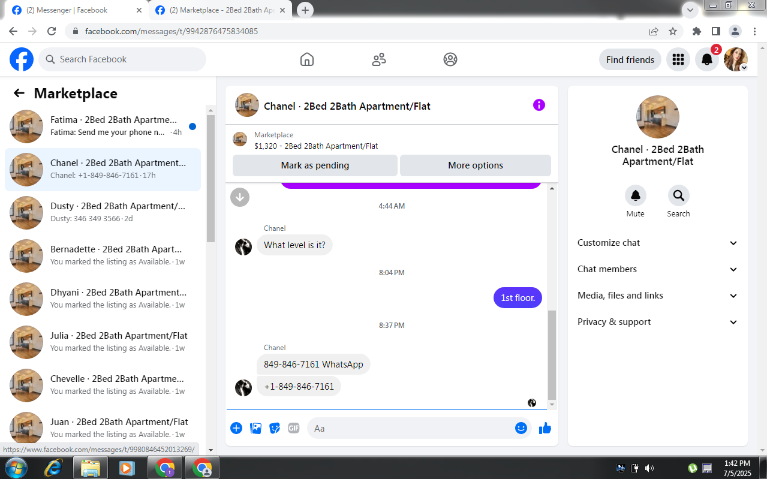Open the $1,320 listing link

(x=316, y=146)
